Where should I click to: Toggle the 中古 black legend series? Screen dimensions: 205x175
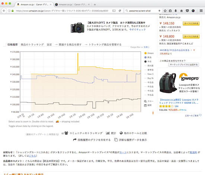click(x=148, y=62)
